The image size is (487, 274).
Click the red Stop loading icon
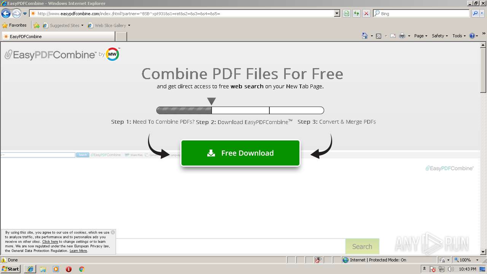coord(366,13)
